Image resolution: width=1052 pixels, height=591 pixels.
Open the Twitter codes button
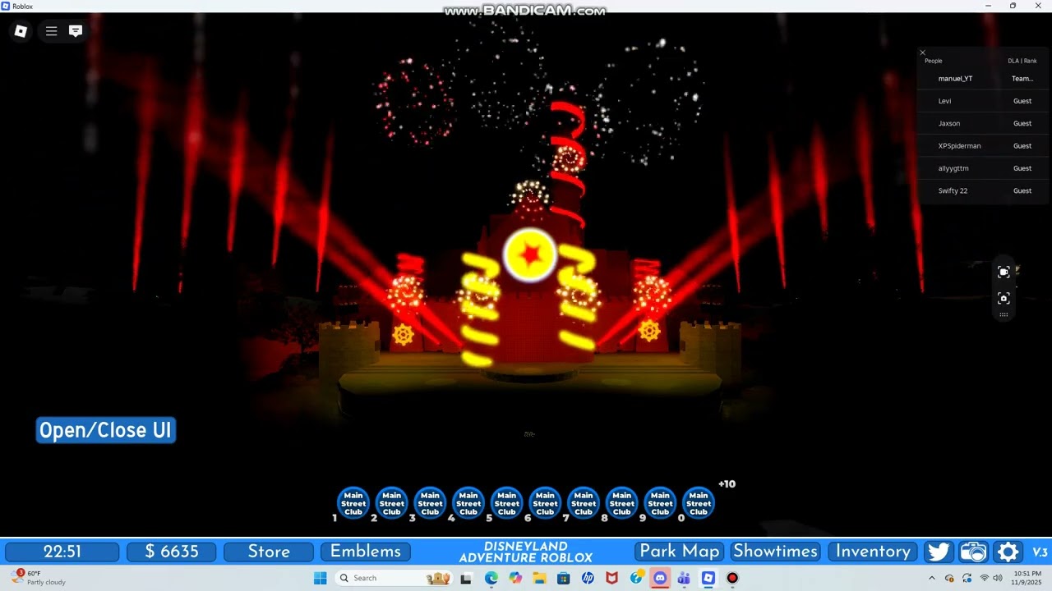tap(938, 552)
